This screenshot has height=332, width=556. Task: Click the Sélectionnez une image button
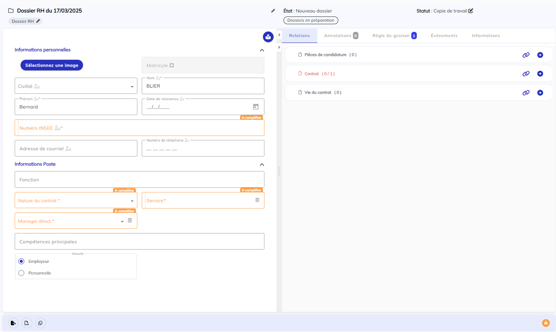tap(52, 65)
